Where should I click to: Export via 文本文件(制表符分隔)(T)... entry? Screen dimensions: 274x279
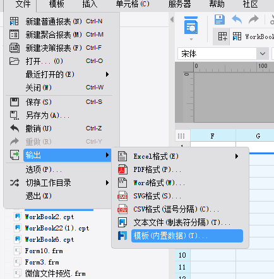click(x=180, y=222)
